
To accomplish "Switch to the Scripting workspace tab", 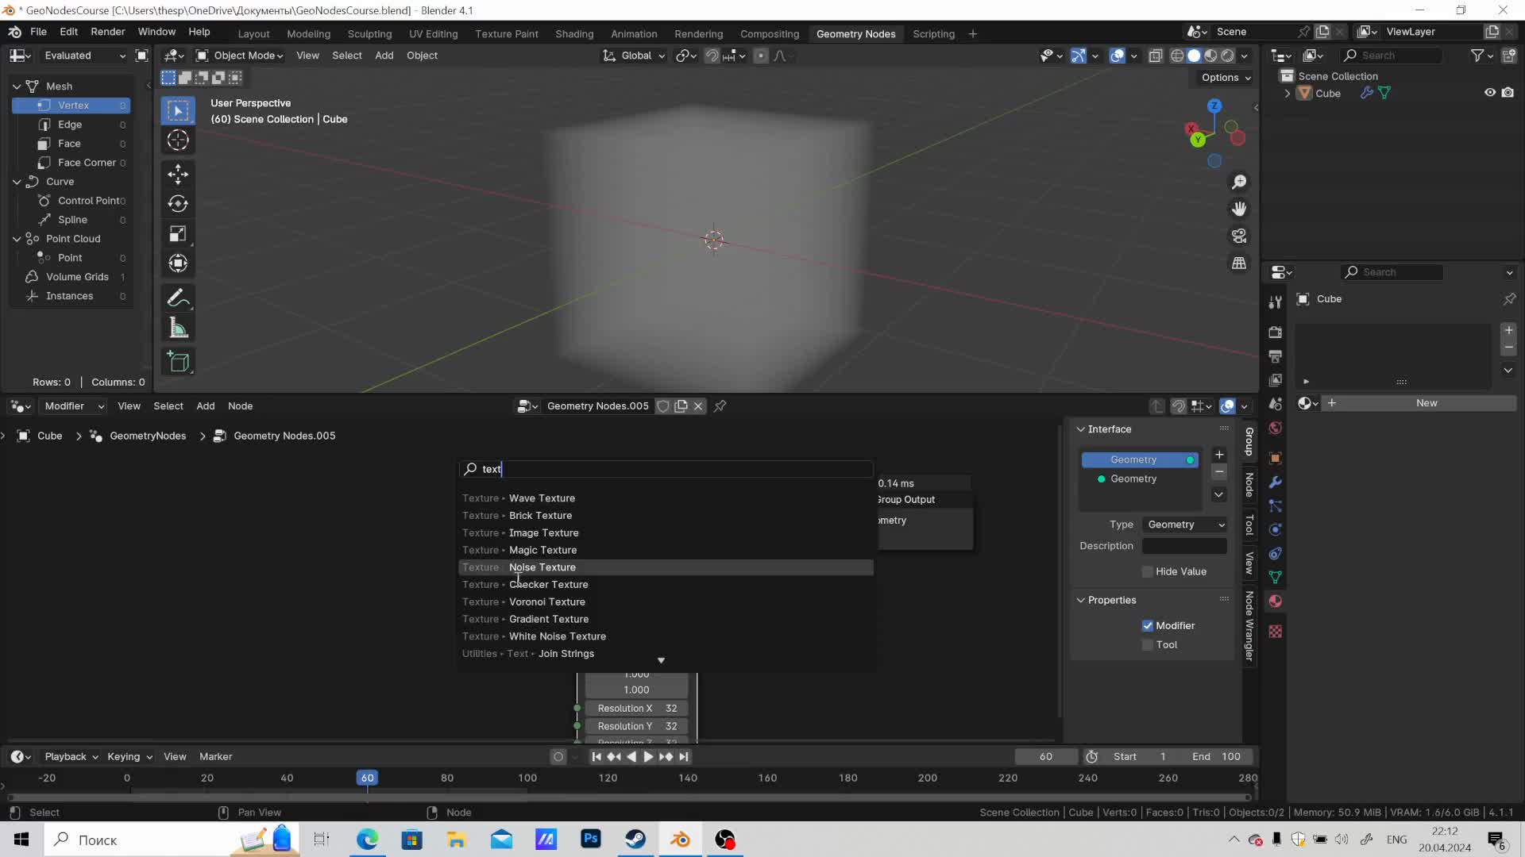I will pyautogui.click(x=933, y=34).
